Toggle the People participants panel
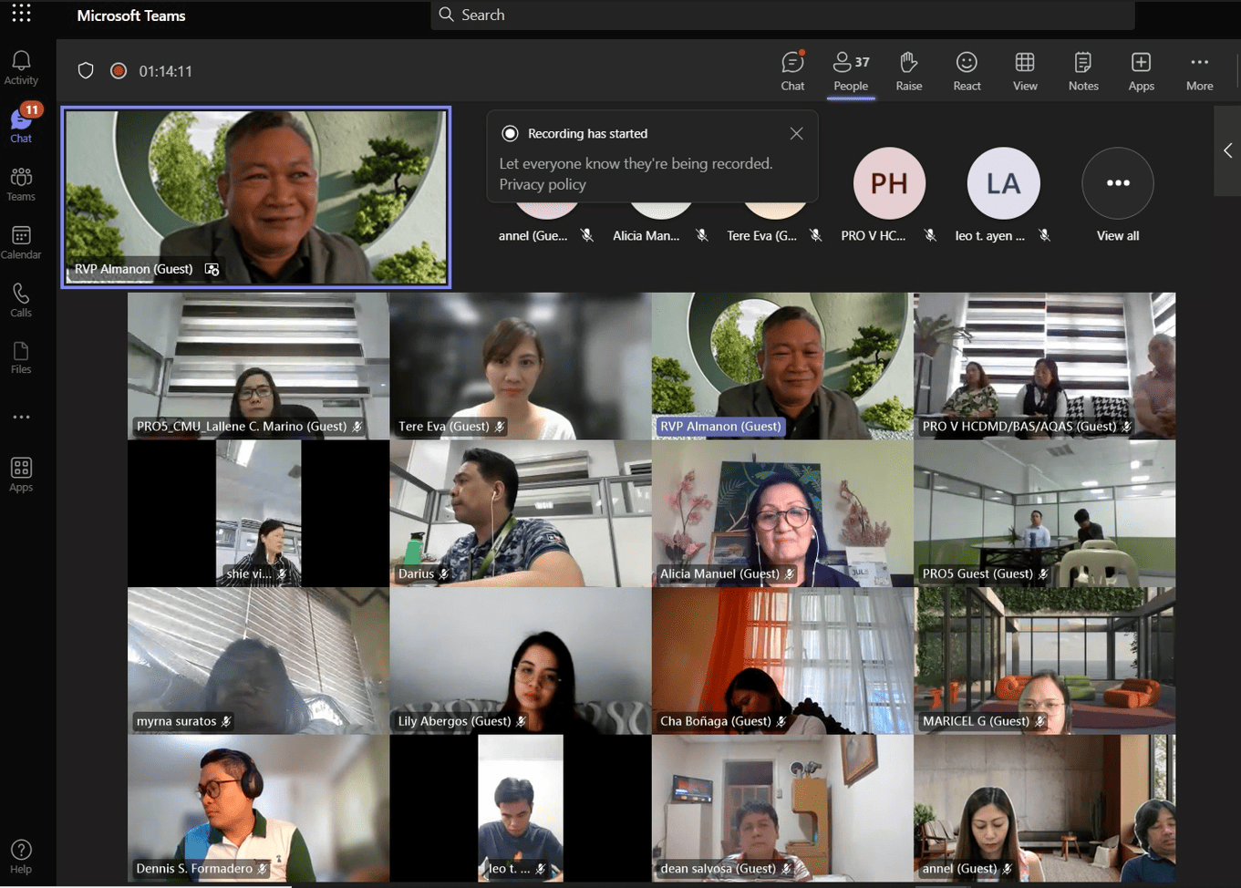1241x888 pixels. click(851, 71)
